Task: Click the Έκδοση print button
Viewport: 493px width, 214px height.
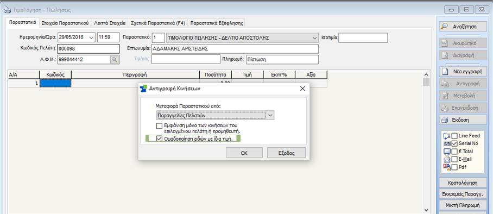Action: pos(463,120)
